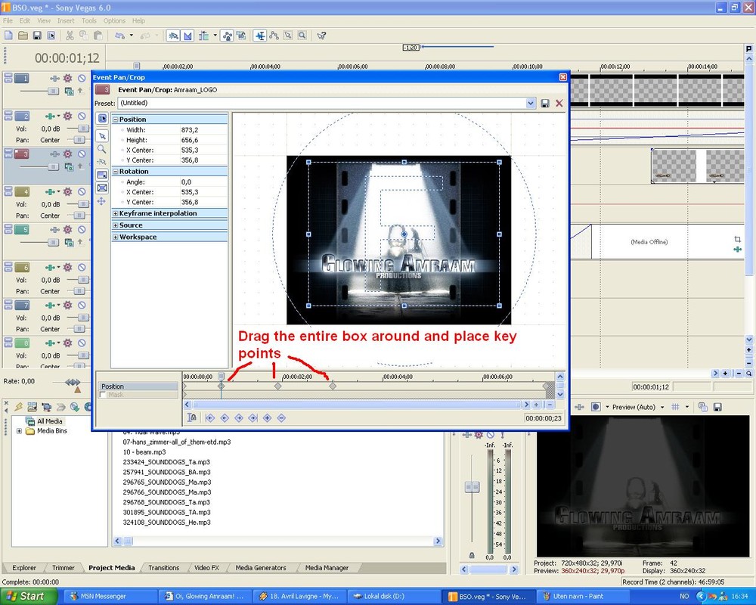The width and height of the screenshot is (756, 605).
Task: Select the magnifier Zoom tool in Pan/Crop
Action: (x=102, y=148)
